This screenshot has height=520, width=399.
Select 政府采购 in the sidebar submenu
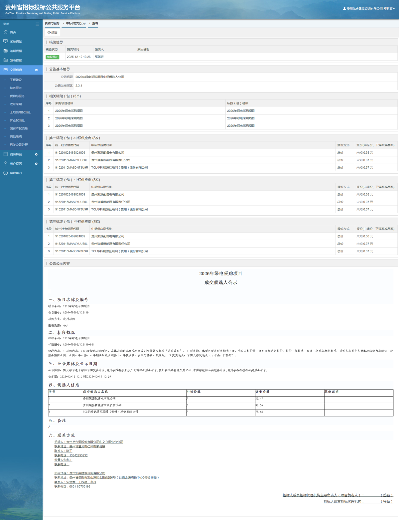16,104
